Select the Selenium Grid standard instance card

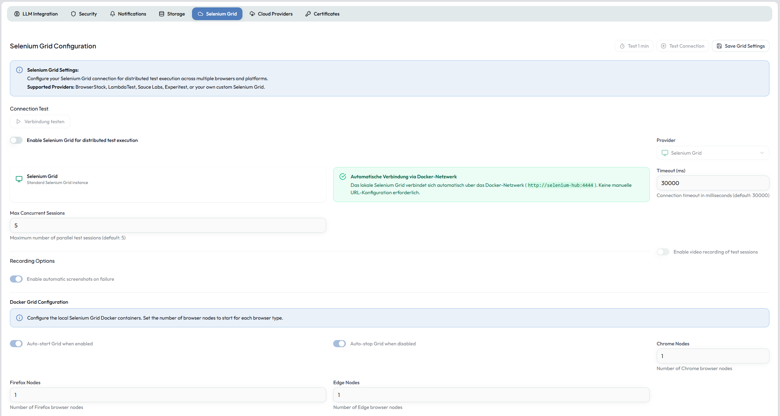point(168,184)
